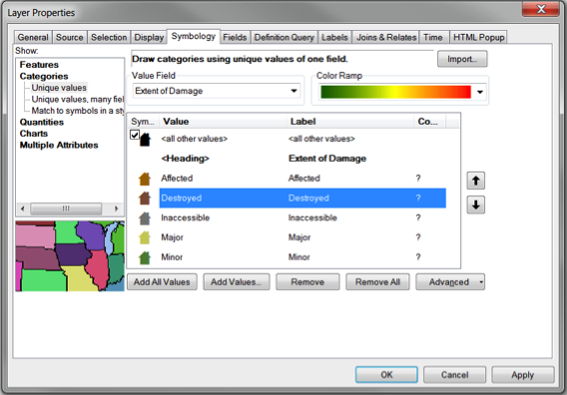This screenshot has width=567, height=395.
Task: Click the green-to-red color ramp bar
Action: click(x=395, y=92)
